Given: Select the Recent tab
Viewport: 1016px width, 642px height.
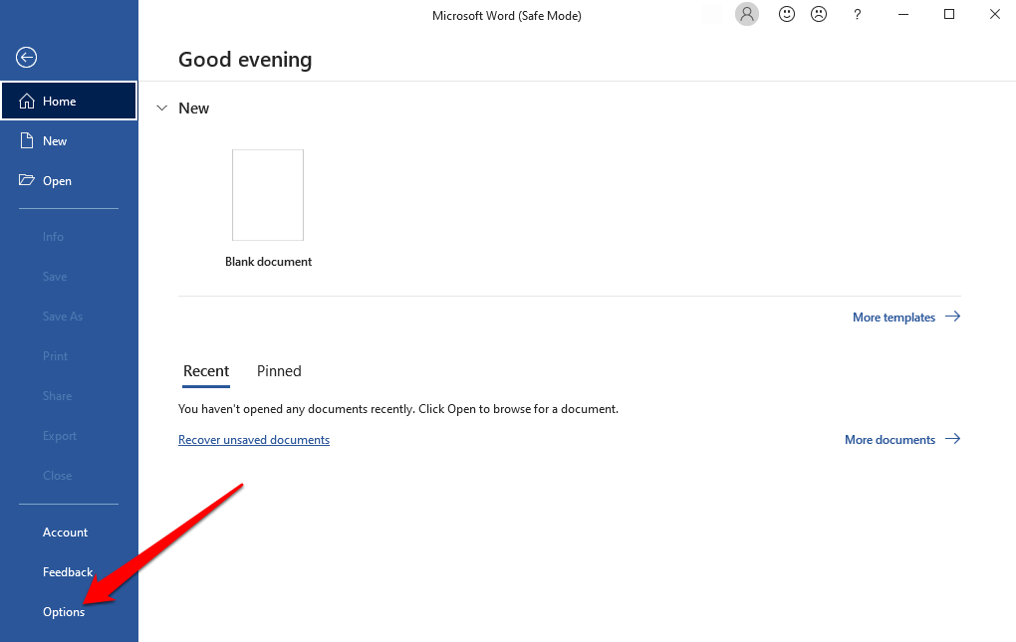Looking at the screenshot, I should (206, 371).
